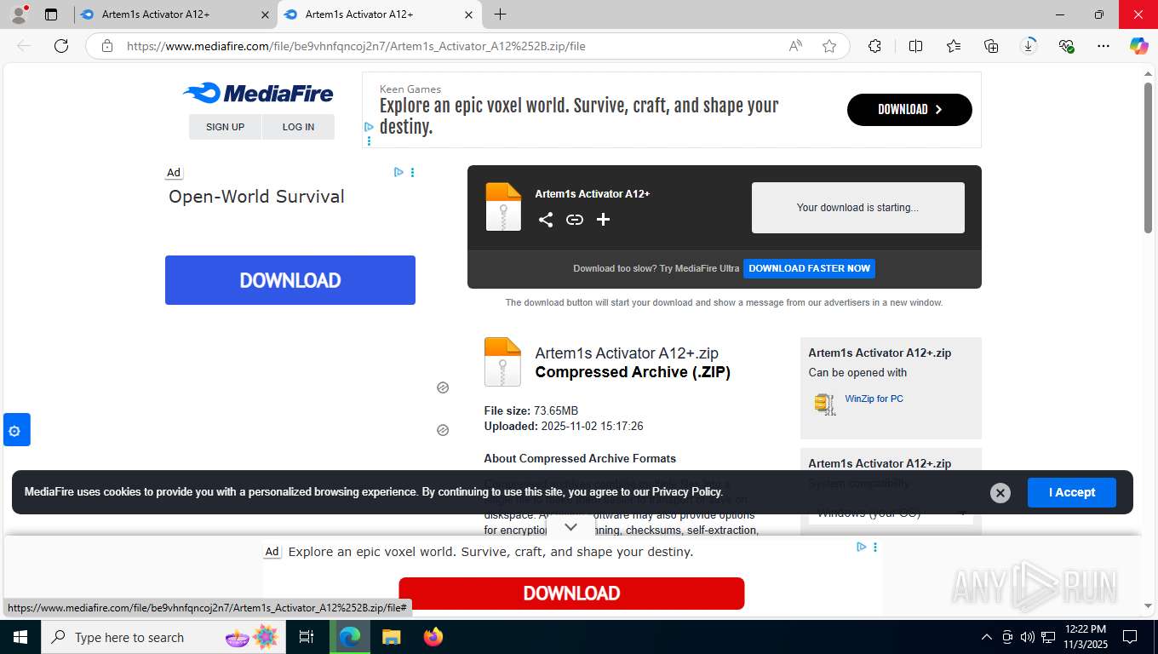This screenshot has height=654, width=1158.
Task: Click the LOG IN button
Action: [x=298, y=127]
